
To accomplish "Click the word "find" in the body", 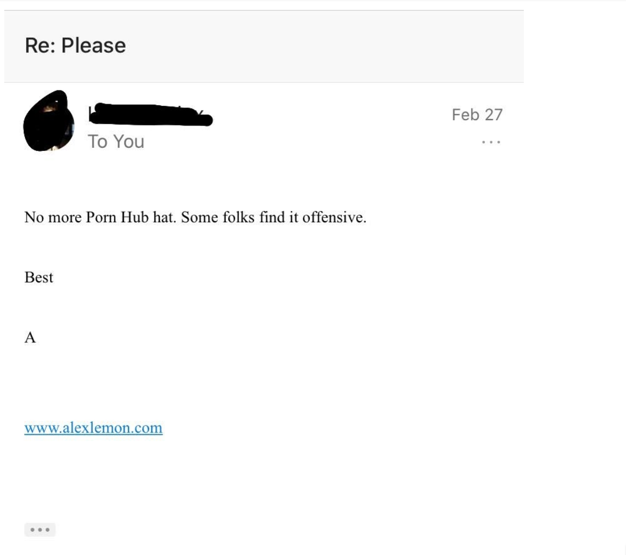I will click(x=271, y=218).
